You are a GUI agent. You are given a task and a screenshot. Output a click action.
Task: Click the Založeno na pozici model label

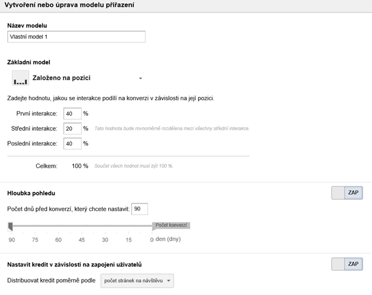(x=61, y=79)
